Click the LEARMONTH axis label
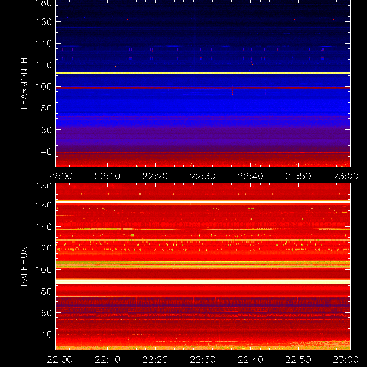The image size is (367, 367). coord(24,83)
